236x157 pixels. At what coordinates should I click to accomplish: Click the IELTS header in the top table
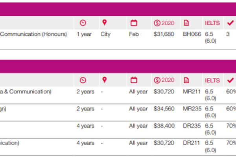(x=212, y=23)
